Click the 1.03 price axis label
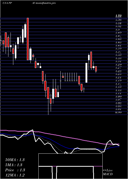The image size is (128, 179). click(118, 106)
